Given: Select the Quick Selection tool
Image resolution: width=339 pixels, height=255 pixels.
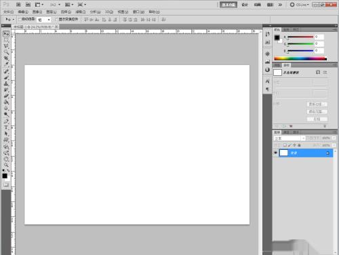Looking at the screenshot, I should [x=6, y=52].
